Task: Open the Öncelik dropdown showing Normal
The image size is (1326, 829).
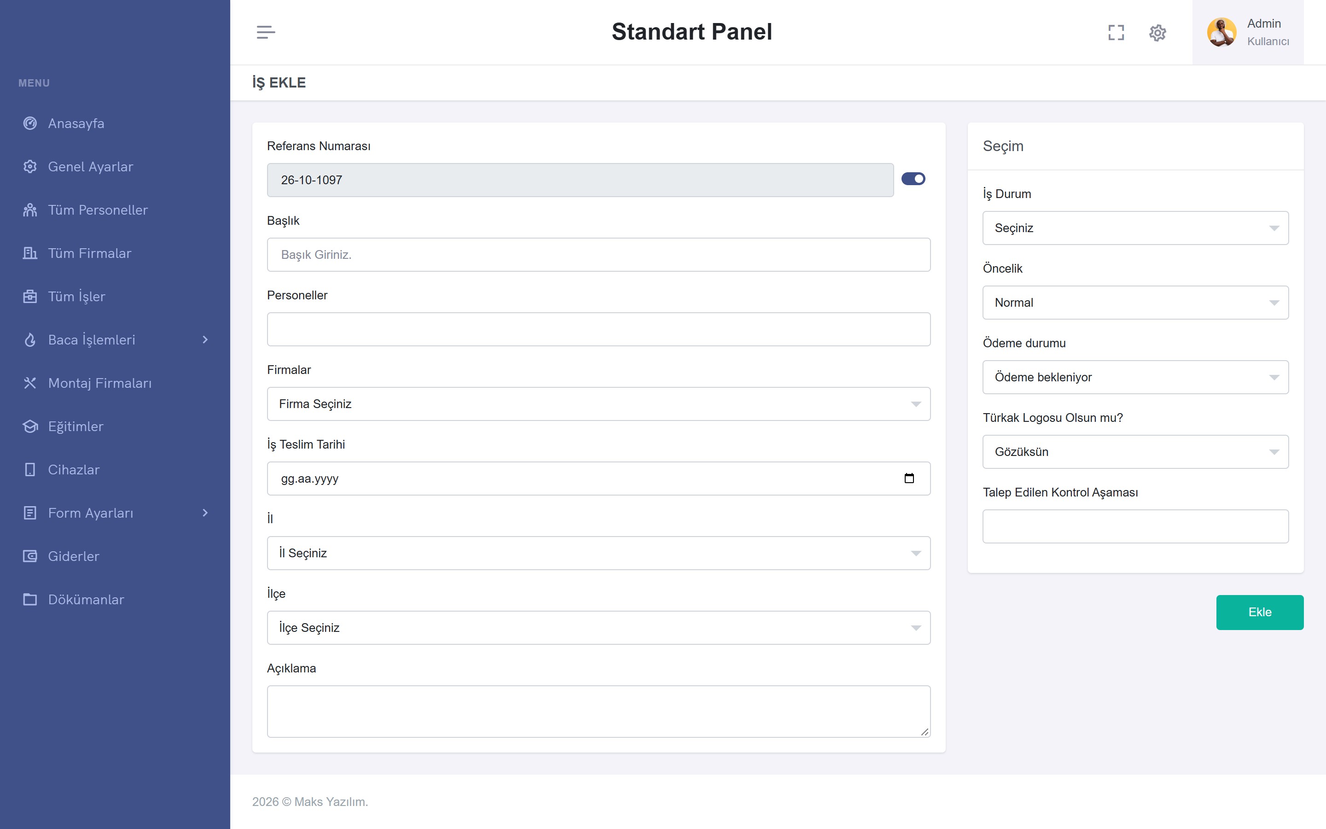Action: tap(1135, 303)
